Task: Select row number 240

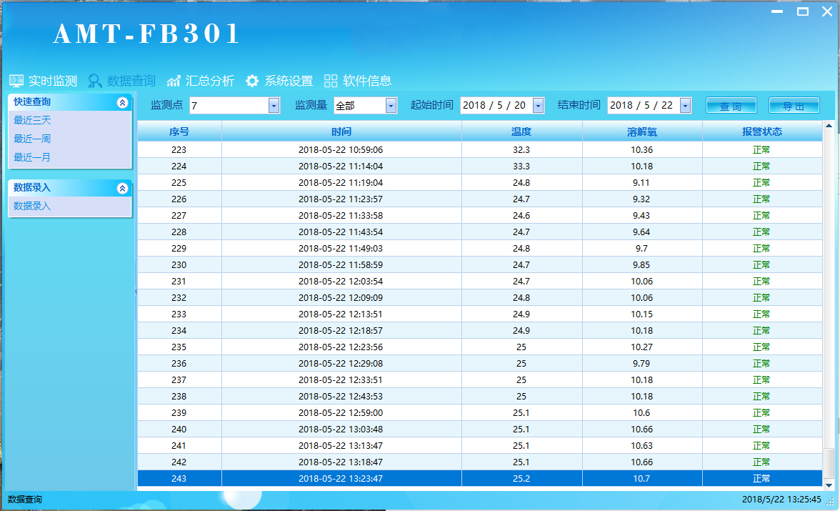Action: pyautogui.click(x=179, y=430)
